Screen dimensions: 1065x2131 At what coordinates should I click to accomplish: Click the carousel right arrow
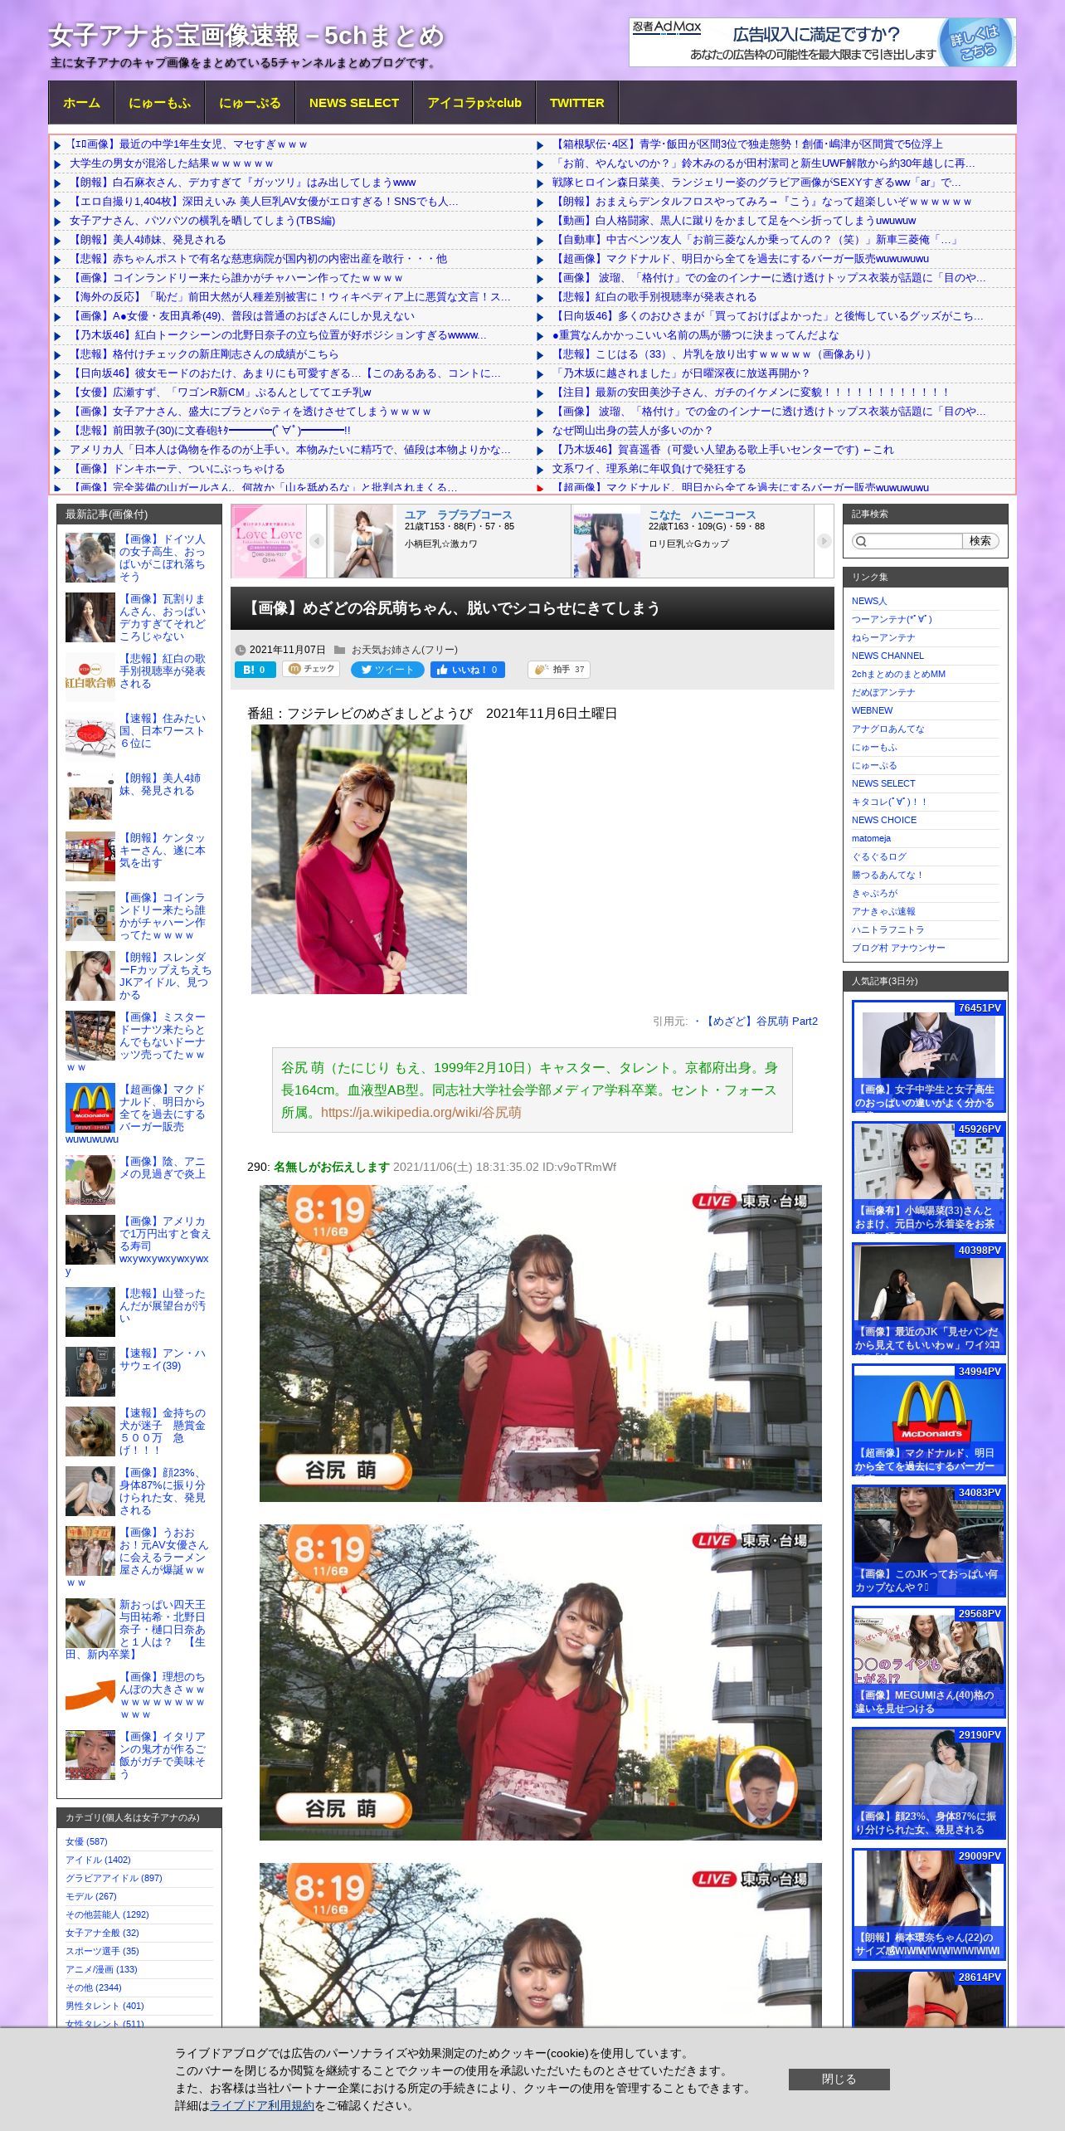(824, 541)
